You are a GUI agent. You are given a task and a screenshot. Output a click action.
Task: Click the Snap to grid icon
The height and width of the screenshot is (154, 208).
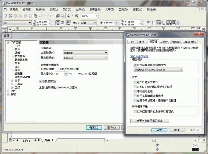[x=149, y=23]
